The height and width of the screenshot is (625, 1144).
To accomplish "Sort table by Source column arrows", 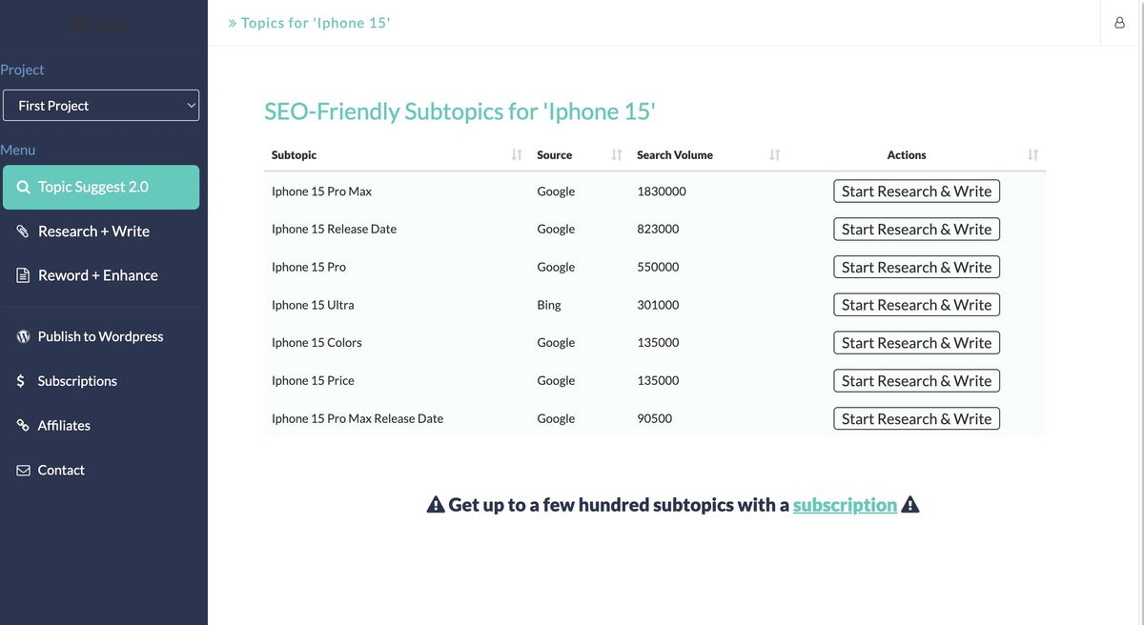I will click(x=617, y=155).
